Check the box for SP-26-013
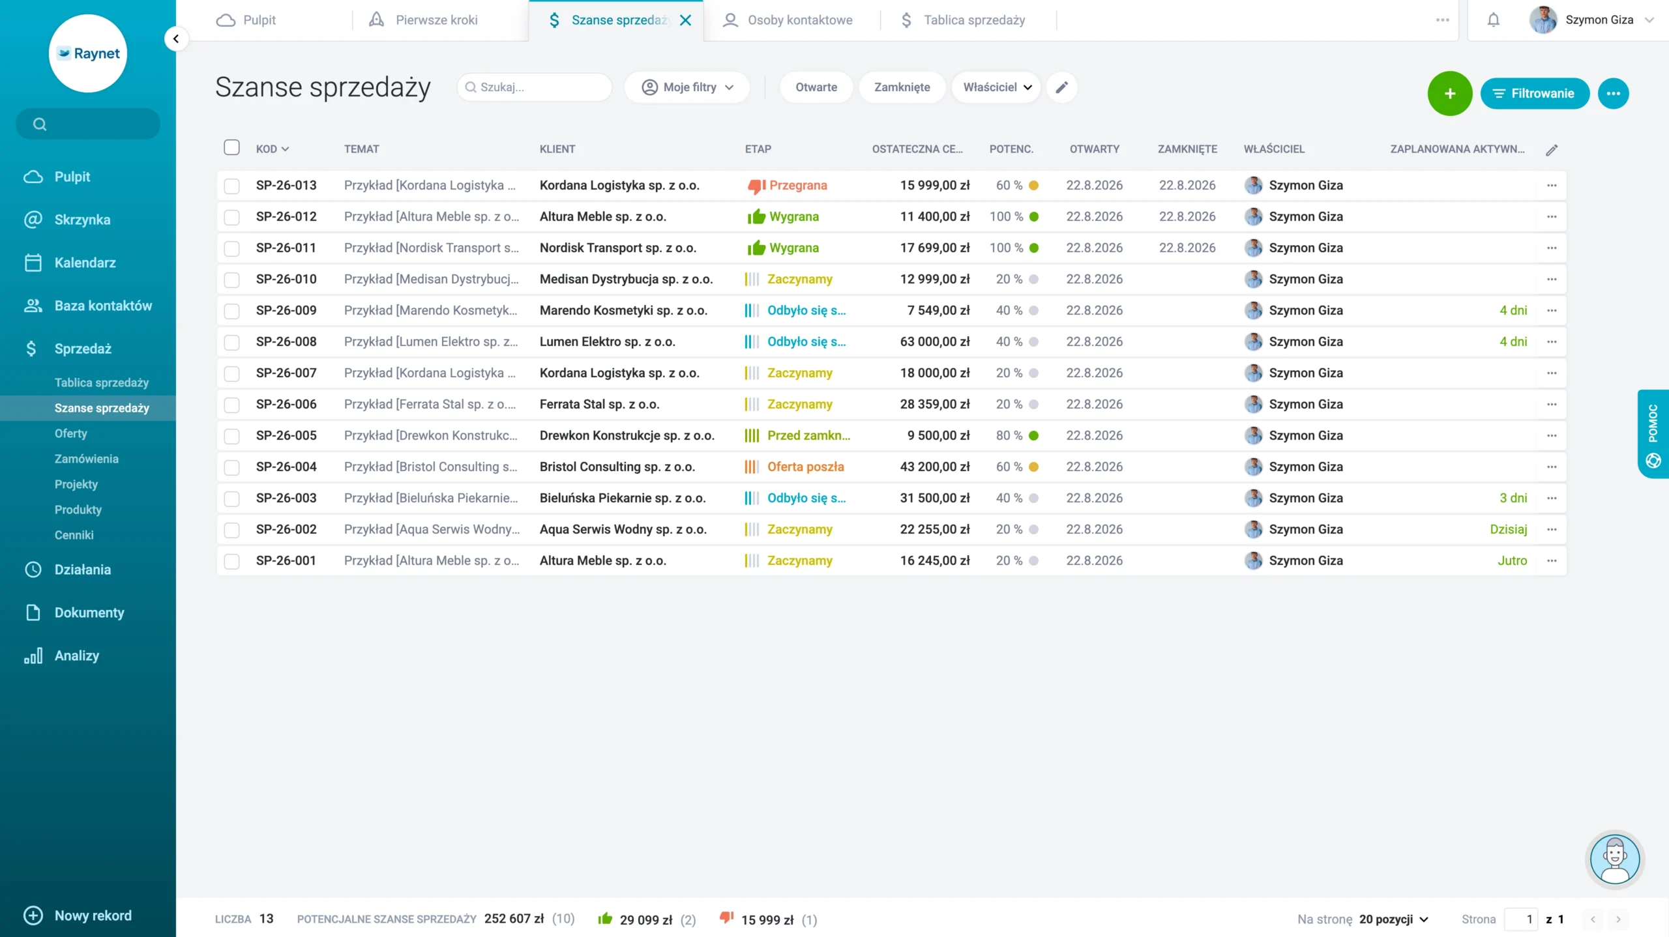Image resolution: width=1669 pixels, height=937 pixels. click(231, 186)
